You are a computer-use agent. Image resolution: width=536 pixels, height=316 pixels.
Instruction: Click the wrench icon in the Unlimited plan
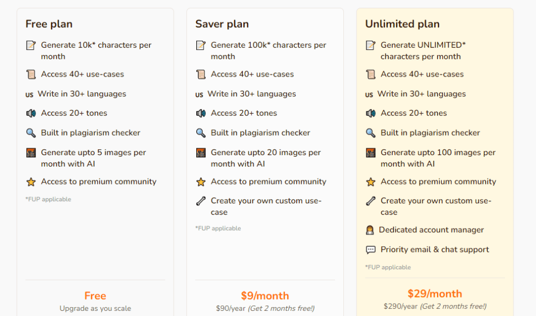[x=371, y=201]
